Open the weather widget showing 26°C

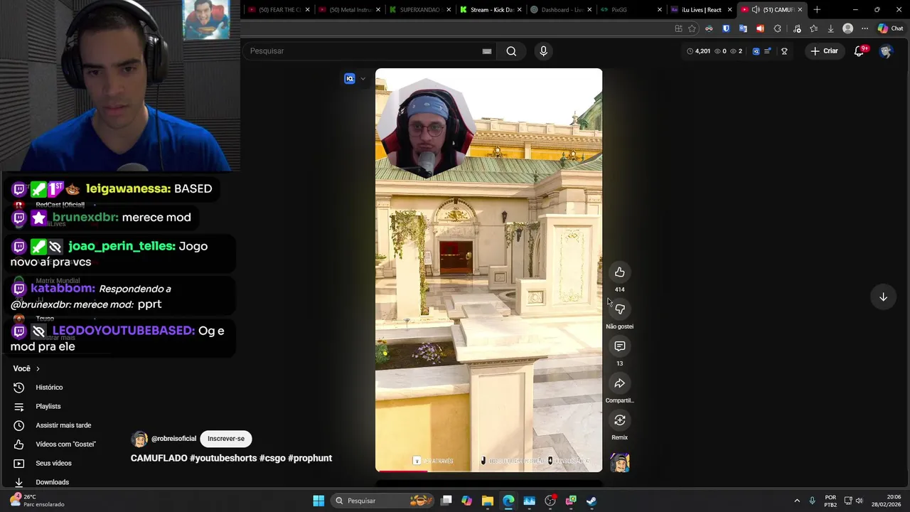tap(36, 501)
